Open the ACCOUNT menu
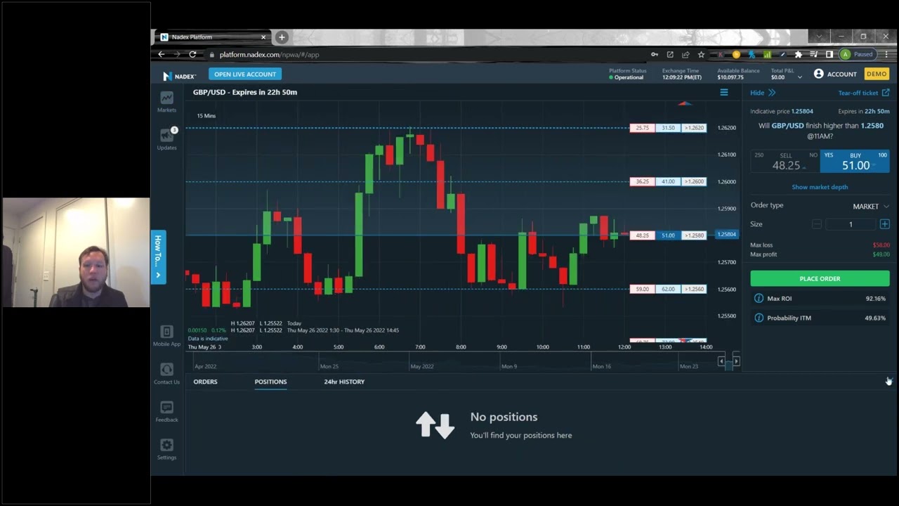This screenshot has height=506, width=899. click(x=834, y=74)
